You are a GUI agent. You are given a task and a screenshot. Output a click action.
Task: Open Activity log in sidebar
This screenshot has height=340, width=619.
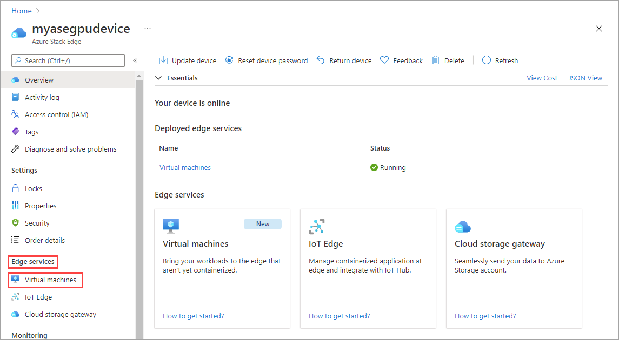point(42,97)
